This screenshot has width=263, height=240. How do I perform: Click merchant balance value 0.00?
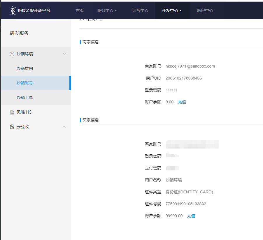pyautogui.click(x=169, y=102)
